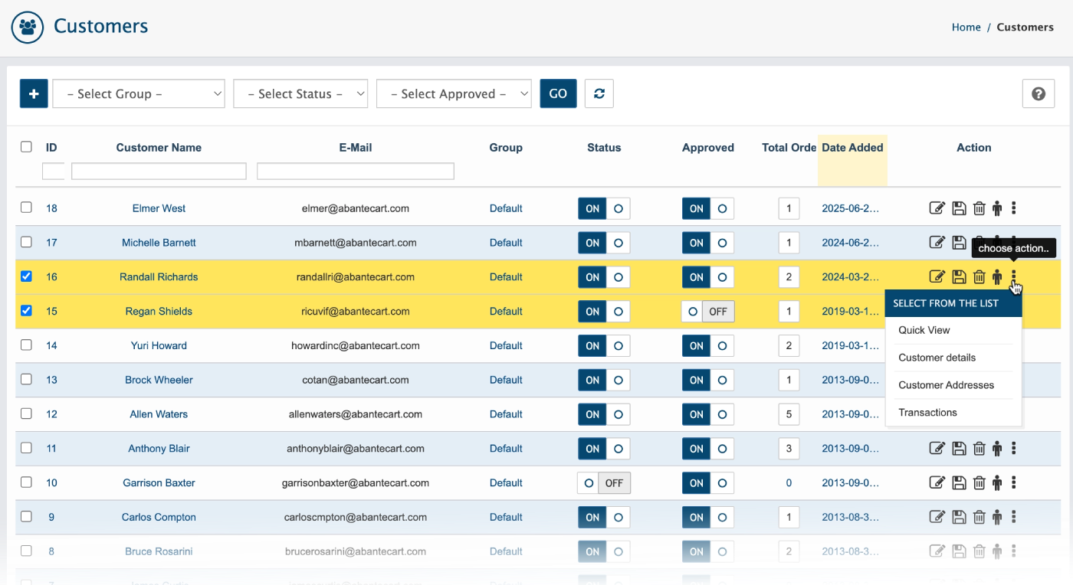Open Default group link for Yuri Howard

click(x=506, y=345)
